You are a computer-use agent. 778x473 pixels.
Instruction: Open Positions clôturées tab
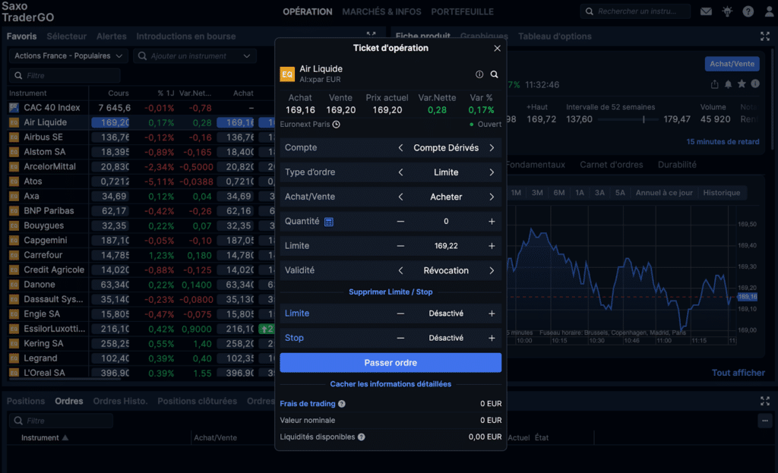coord(197,401)
